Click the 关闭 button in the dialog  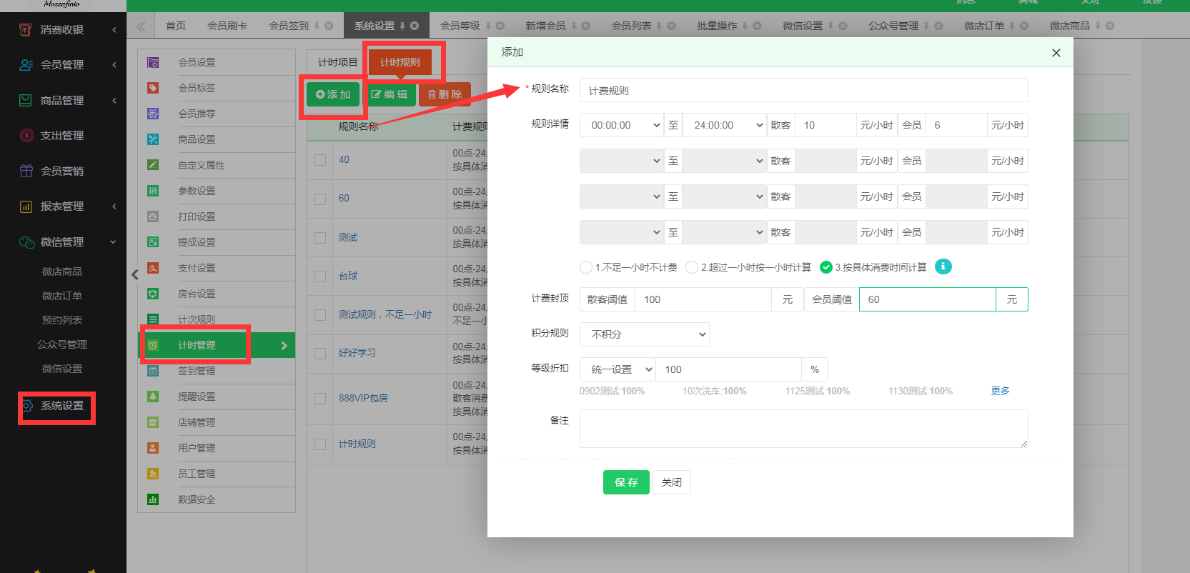672,482
